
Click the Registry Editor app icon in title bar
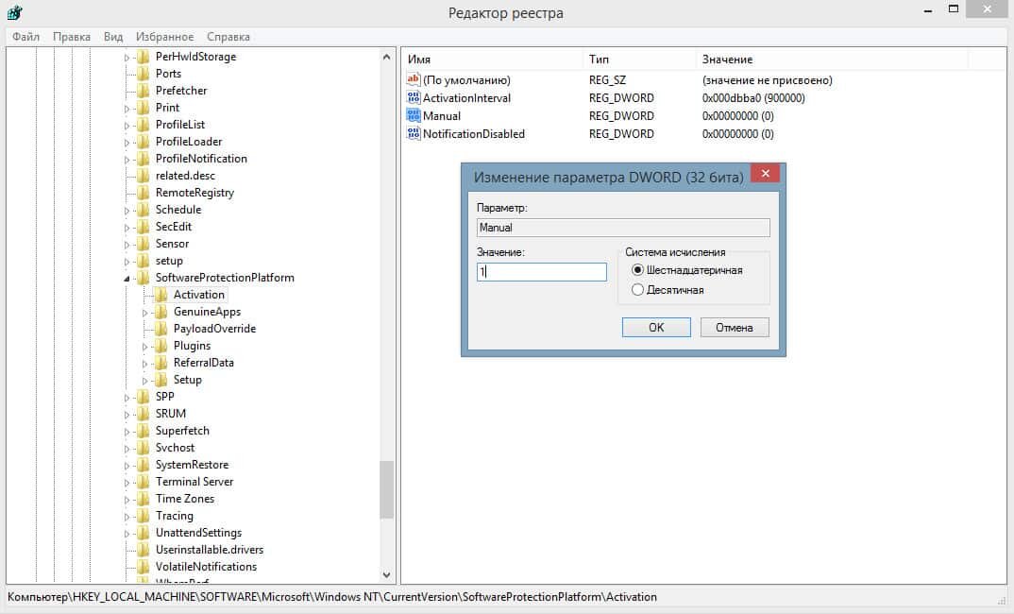point(14,12)
